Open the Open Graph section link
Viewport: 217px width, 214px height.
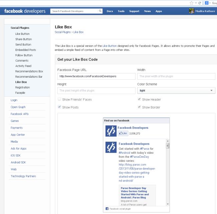tap(18, 107)
